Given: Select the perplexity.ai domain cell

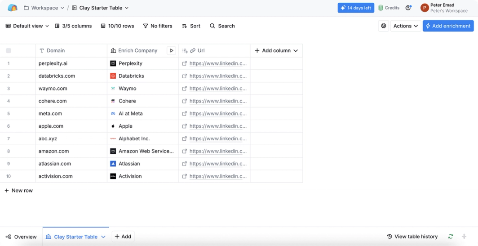Looking at the screenshot, I should [71, 63].
